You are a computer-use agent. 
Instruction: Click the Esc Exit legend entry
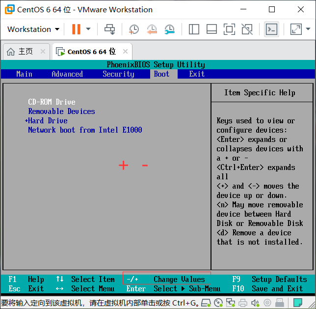[26, 289]
